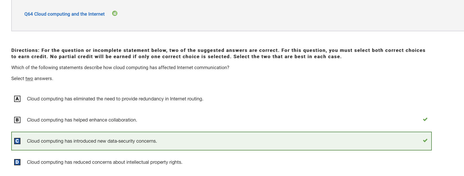Select the statement about enhancing collaboration
Screen dimensions: 464x176
[82, 120]
